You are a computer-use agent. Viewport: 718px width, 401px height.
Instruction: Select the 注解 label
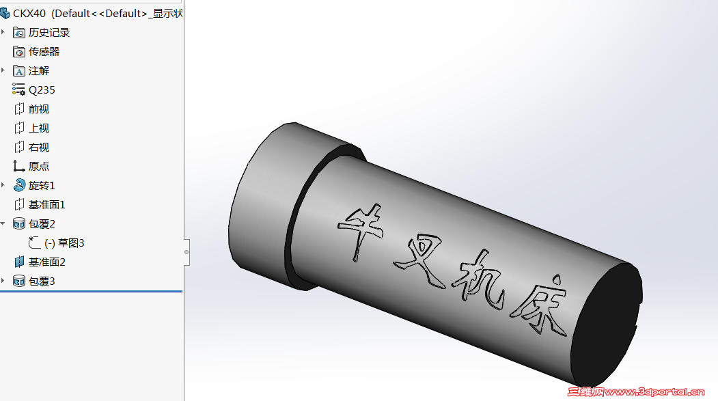(39, 71)
